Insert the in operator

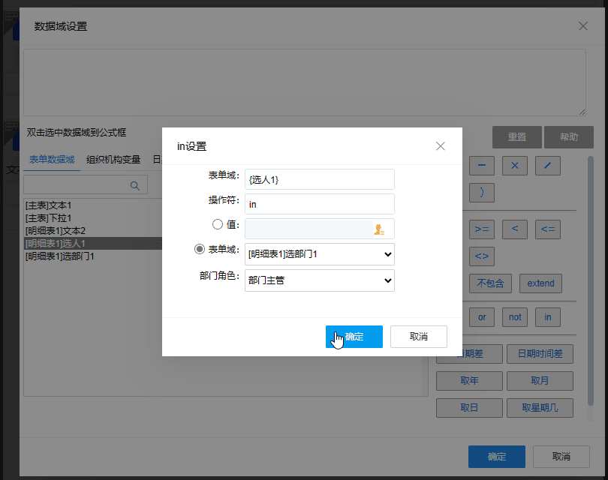(x=547, y=317)
